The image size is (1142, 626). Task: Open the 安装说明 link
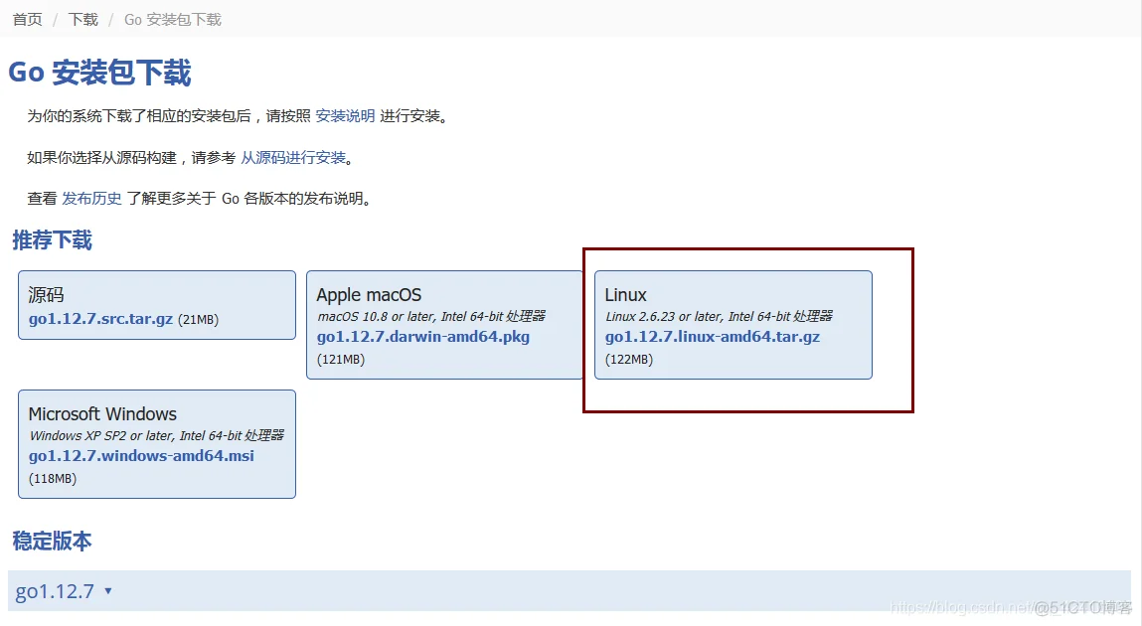tap(345, 115)
